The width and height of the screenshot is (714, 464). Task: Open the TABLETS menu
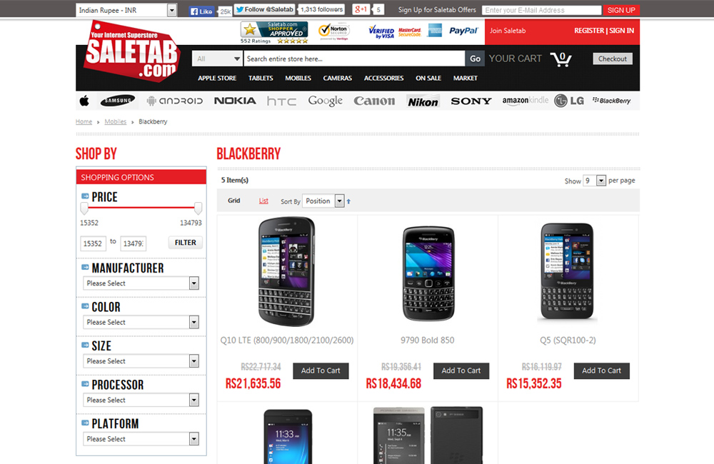coord(261,79)
